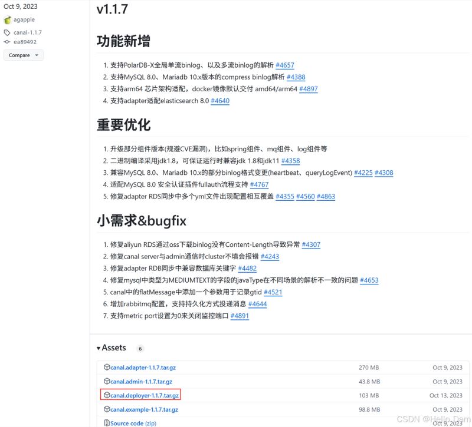Screen dimensions: 472x427
Task: Open issue #4521 link
Action: click(x=273, y=292)
